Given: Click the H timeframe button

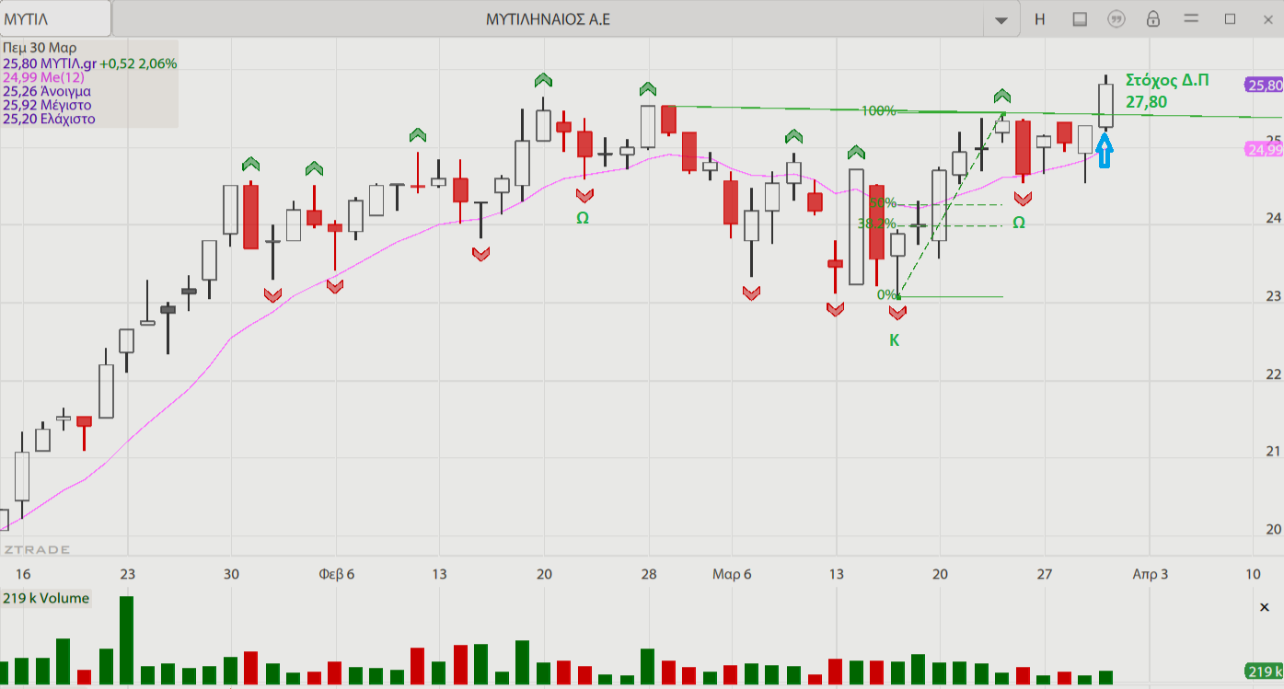Looking at the screenshot, I should [x=1040, y=18].
